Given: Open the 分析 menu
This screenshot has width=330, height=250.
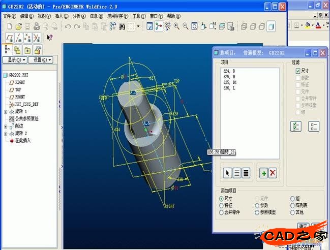Looking at the screenshot, I should click(78, 16).
